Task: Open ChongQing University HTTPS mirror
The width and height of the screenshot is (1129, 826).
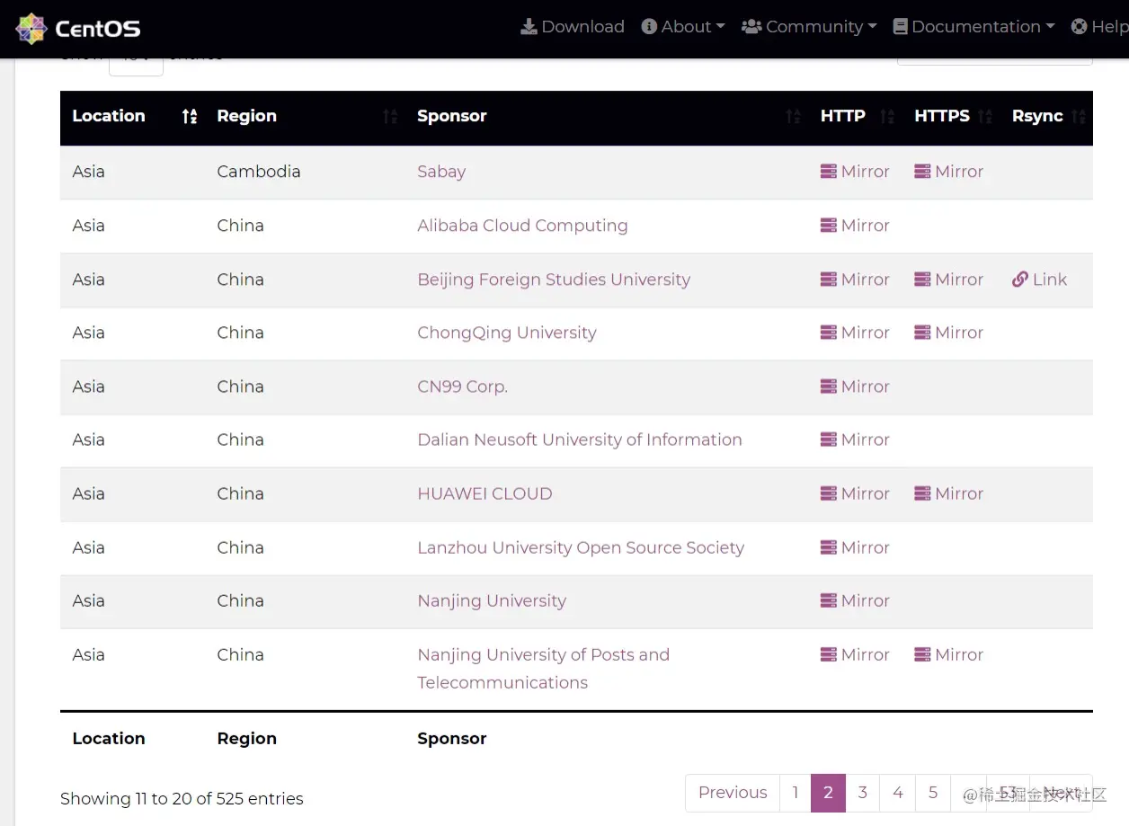Action: 948,333
